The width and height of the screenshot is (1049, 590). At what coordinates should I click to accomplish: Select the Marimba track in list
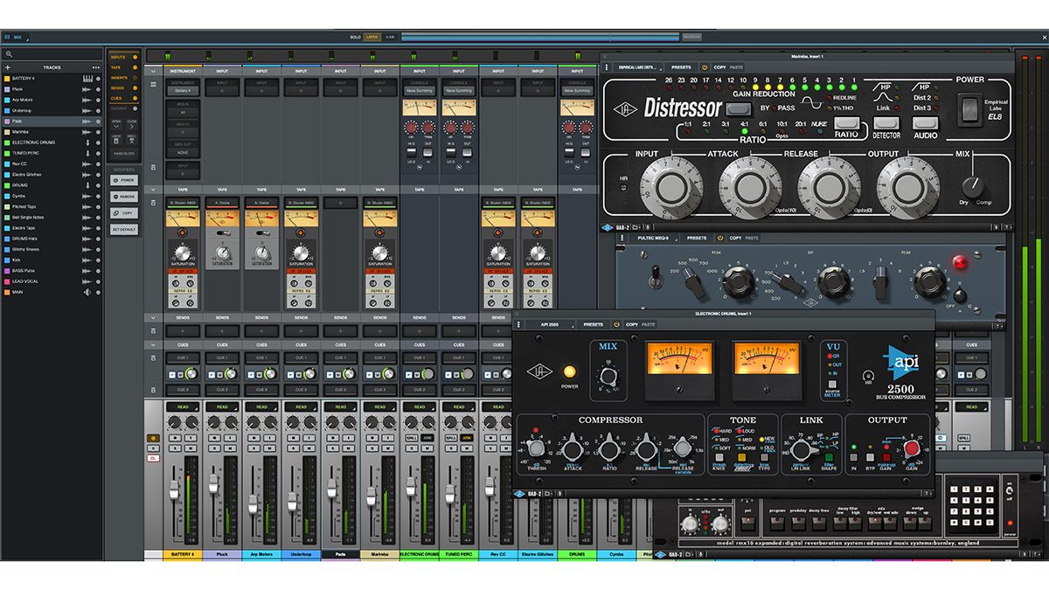click(x=51, y=132)
